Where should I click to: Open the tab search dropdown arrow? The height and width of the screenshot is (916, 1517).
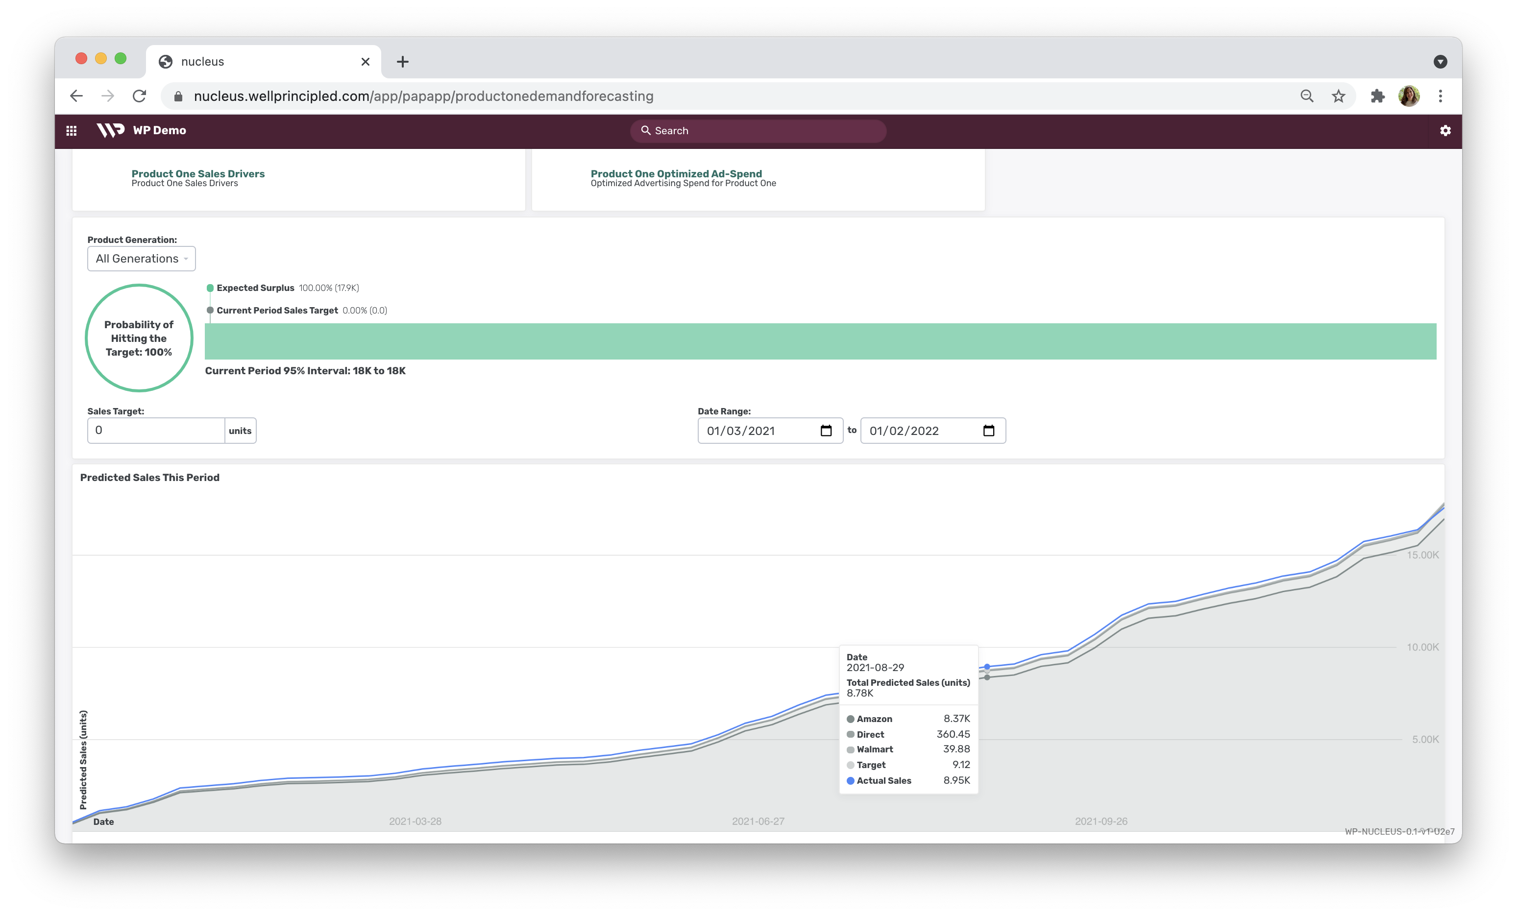pos(1440,62)
